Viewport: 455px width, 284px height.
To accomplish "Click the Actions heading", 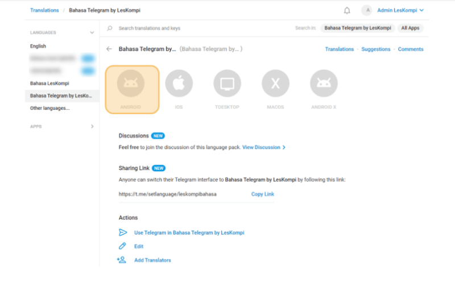I will [128, 218].
